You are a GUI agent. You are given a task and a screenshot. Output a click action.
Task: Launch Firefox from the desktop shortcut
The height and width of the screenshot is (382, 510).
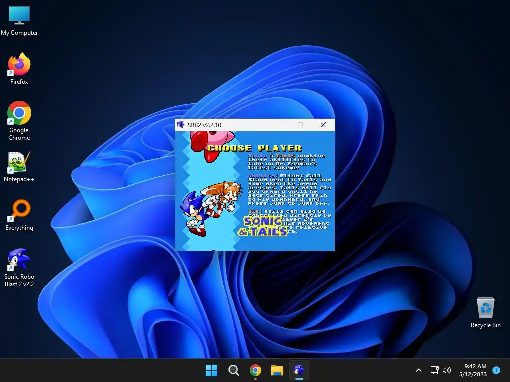point(19,69)
